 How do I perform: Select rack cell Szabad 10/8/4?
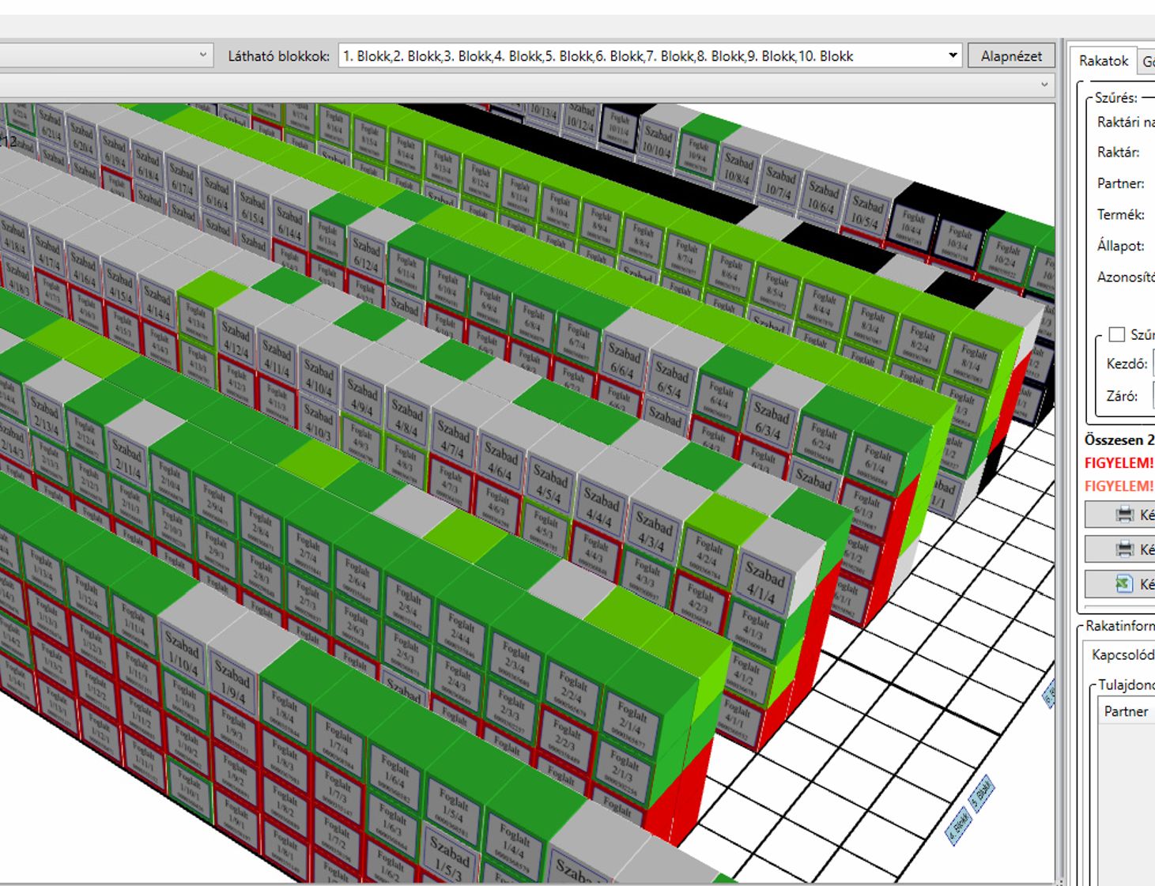[739, 168]
